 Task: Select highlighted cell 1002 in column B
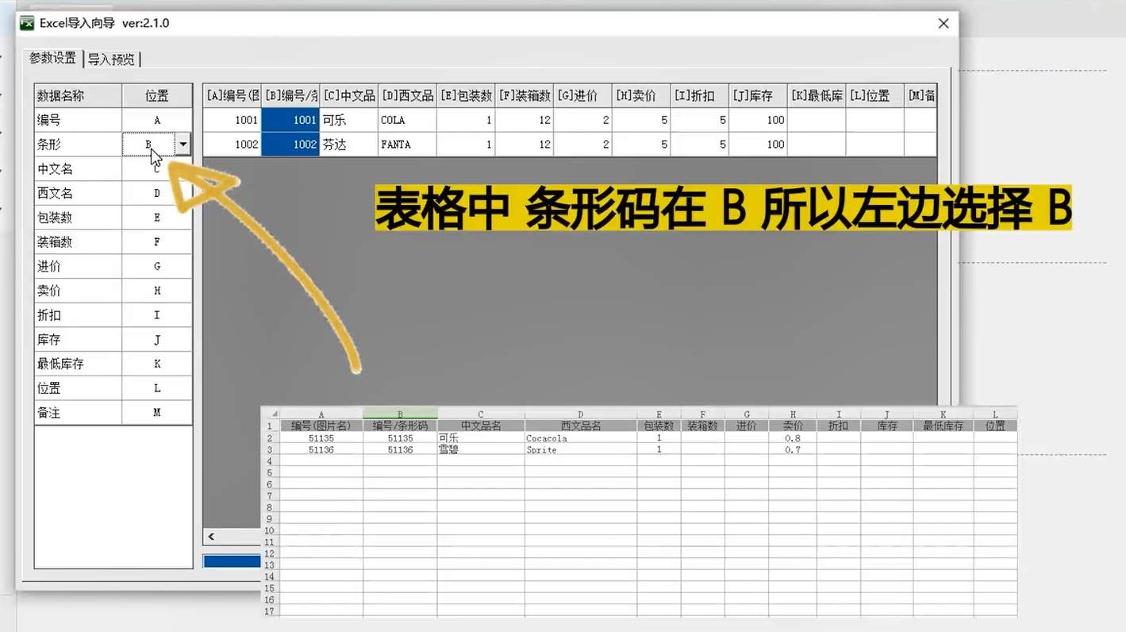290,145
